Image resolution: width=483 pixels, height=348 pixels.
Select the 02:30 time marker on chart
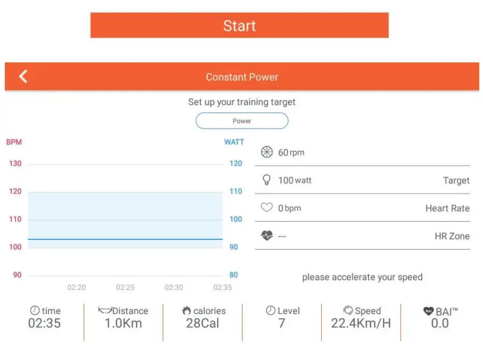[174, 288]
